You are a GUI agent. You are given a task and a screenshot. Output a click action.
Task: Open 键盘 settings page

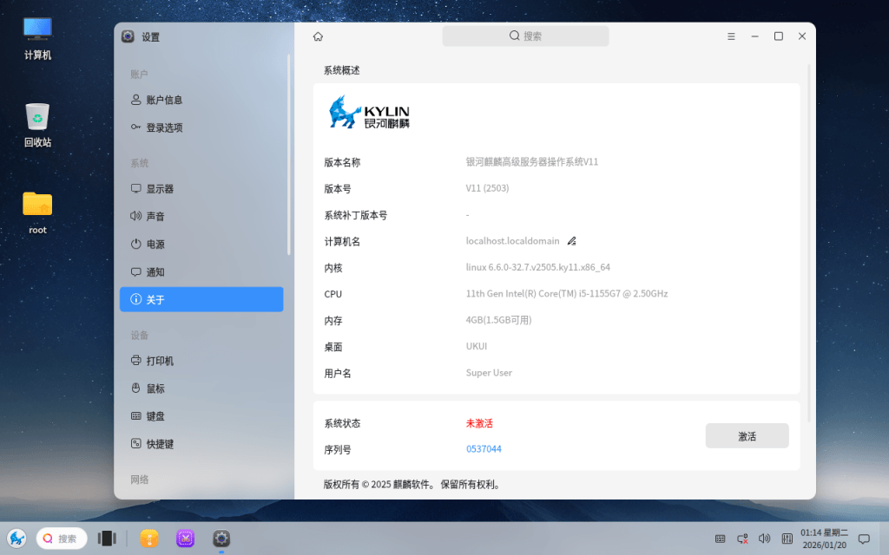click(201, 416)
